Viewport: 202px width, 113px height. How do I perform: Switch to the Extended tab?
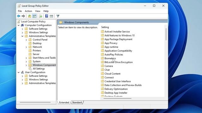64,103
